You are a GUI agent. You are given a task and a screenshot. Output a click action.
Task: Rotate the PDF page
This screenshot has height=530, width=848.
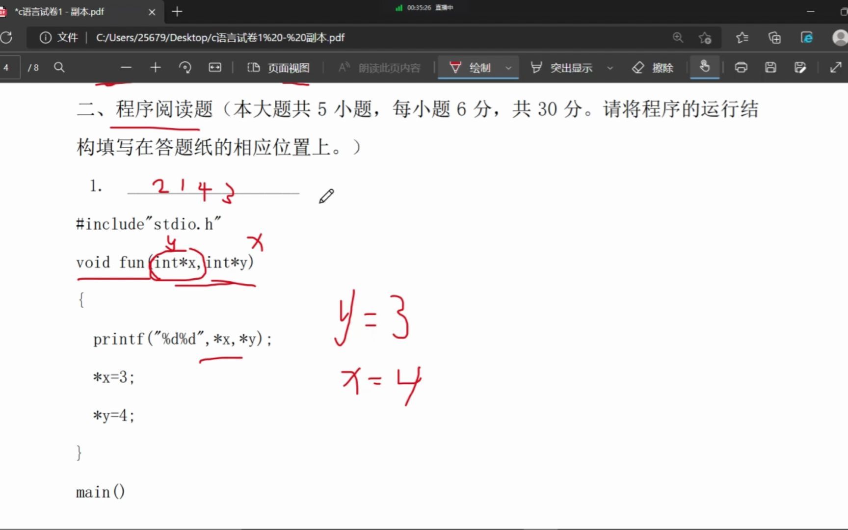(185, 67)
